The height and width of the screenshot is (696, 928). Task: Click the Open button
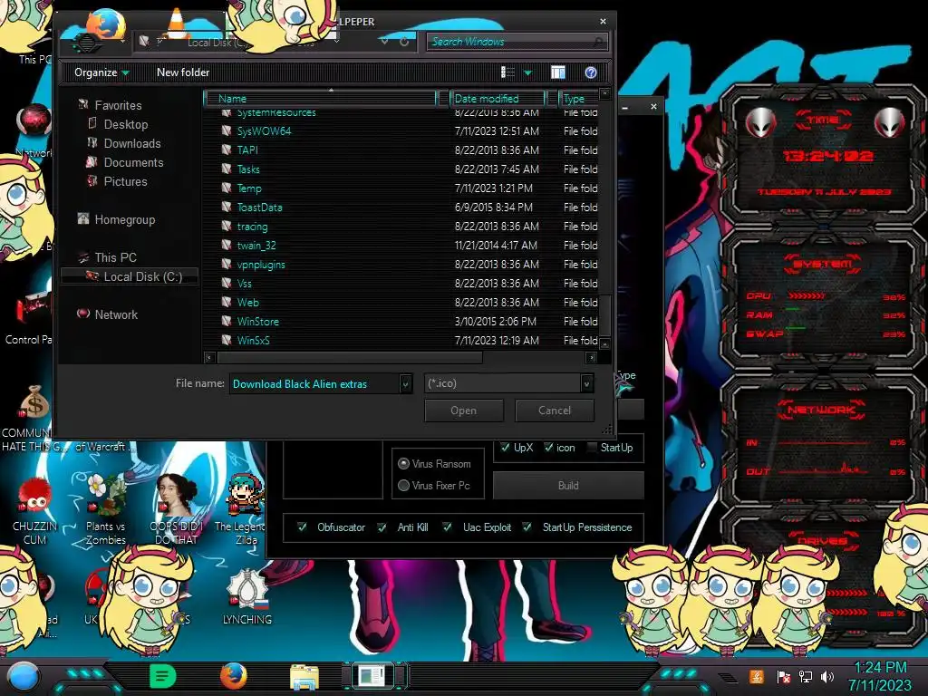point(463,411)
